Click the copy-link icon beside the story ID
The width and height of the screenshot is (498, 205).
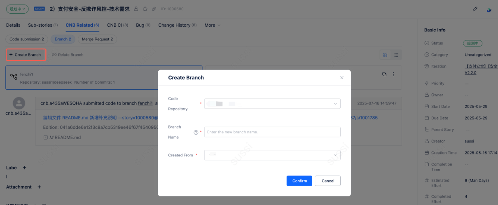pyautogui.click(x=154, y=9)
